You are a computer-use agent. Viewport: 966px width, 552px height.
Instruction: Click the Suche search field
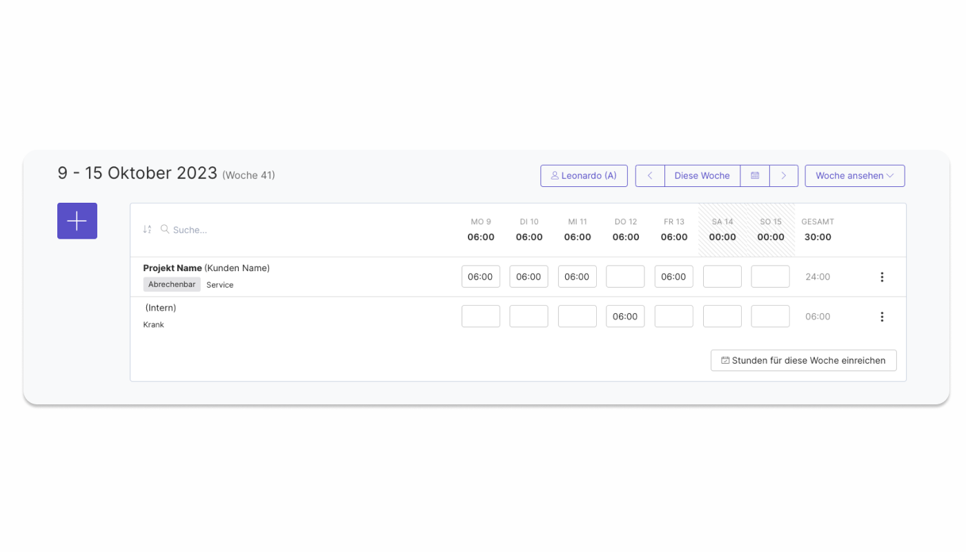(x=207, y=230)
